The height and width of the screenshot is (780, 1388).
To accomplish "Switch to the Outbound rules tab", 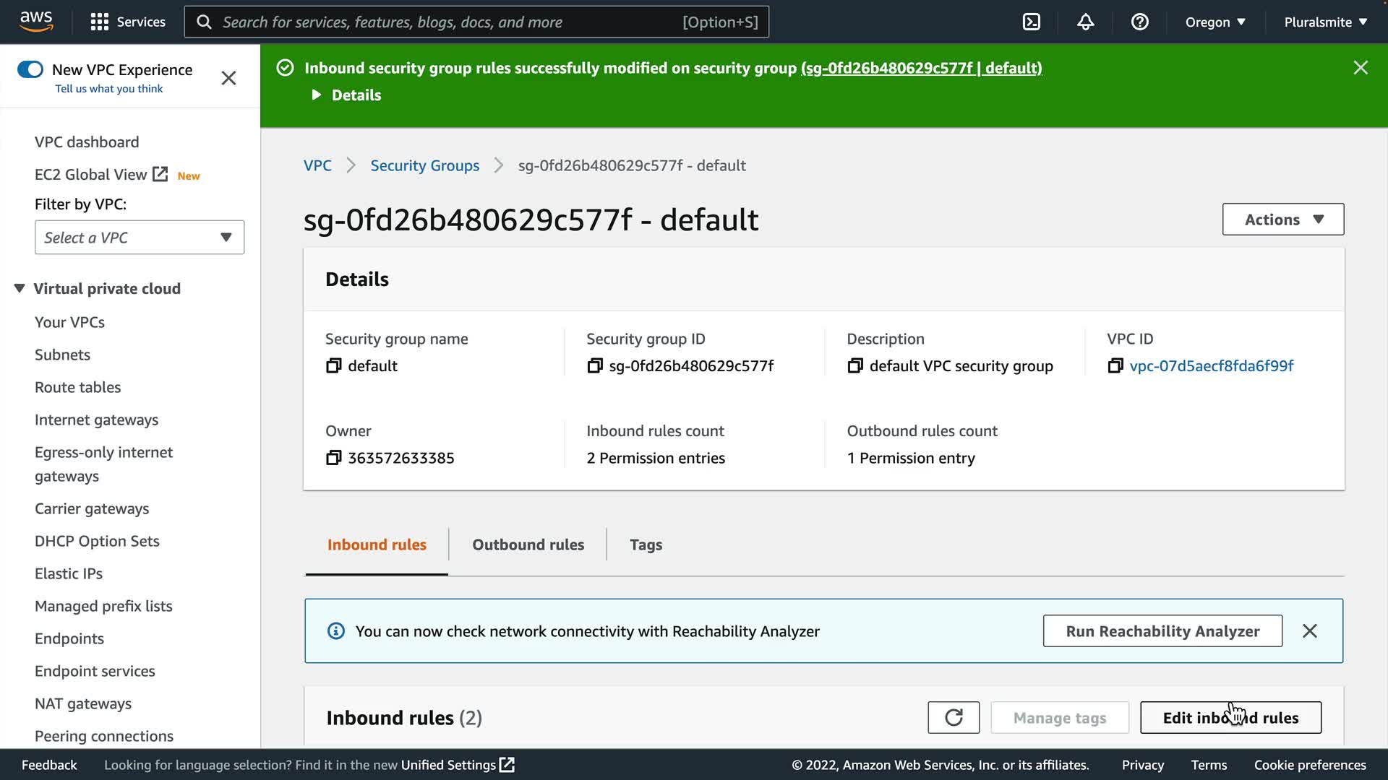I will click(x=528, y=545).
